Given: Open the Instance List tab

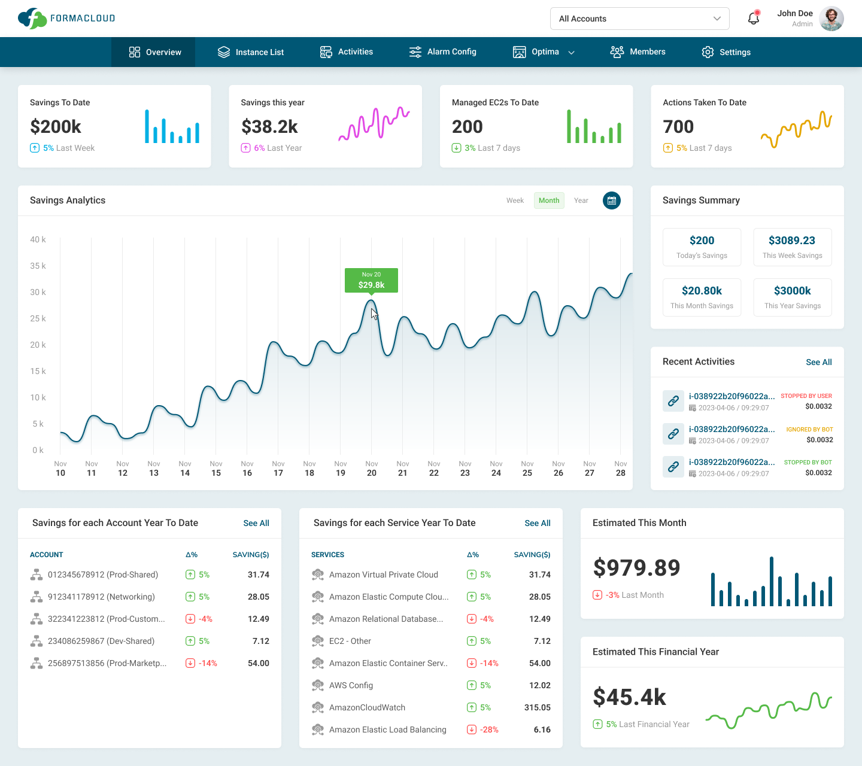Looking at the screenshot, I should click(x=250, y=52).
